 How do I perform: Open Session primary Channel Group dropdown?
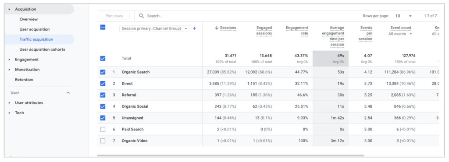(x=155, y=28)
